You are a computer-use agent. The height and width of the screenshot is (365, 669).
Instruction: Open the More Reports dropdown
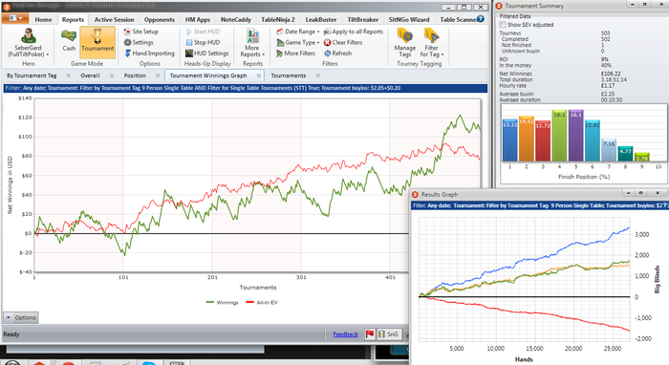click(x=252, y=43)
